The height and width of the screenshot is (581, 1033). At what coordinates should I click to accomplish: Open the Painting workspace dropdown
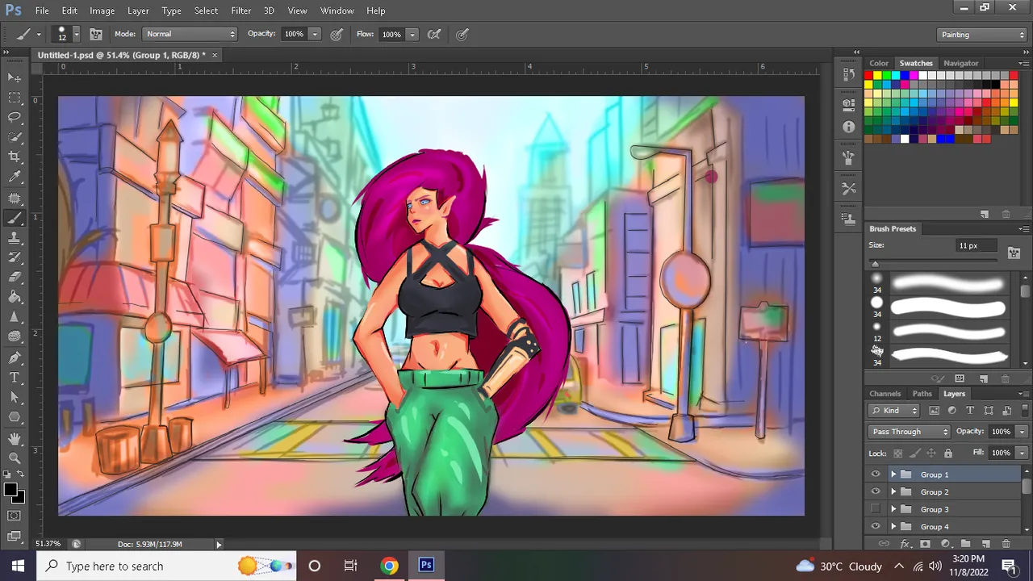[x=981, y=35]
